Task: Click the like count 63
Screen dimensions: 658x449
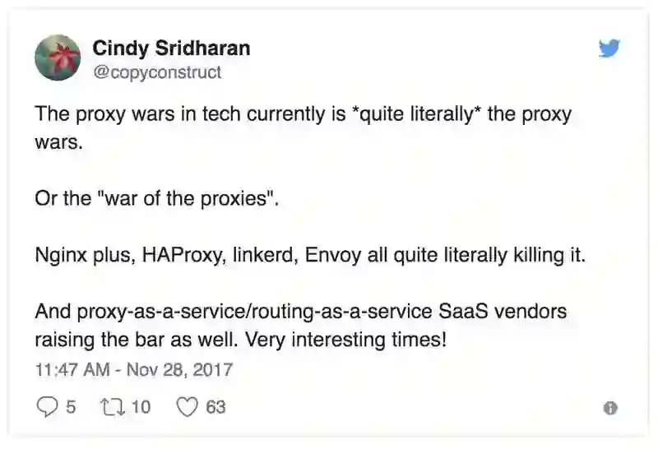Action: 215,406
